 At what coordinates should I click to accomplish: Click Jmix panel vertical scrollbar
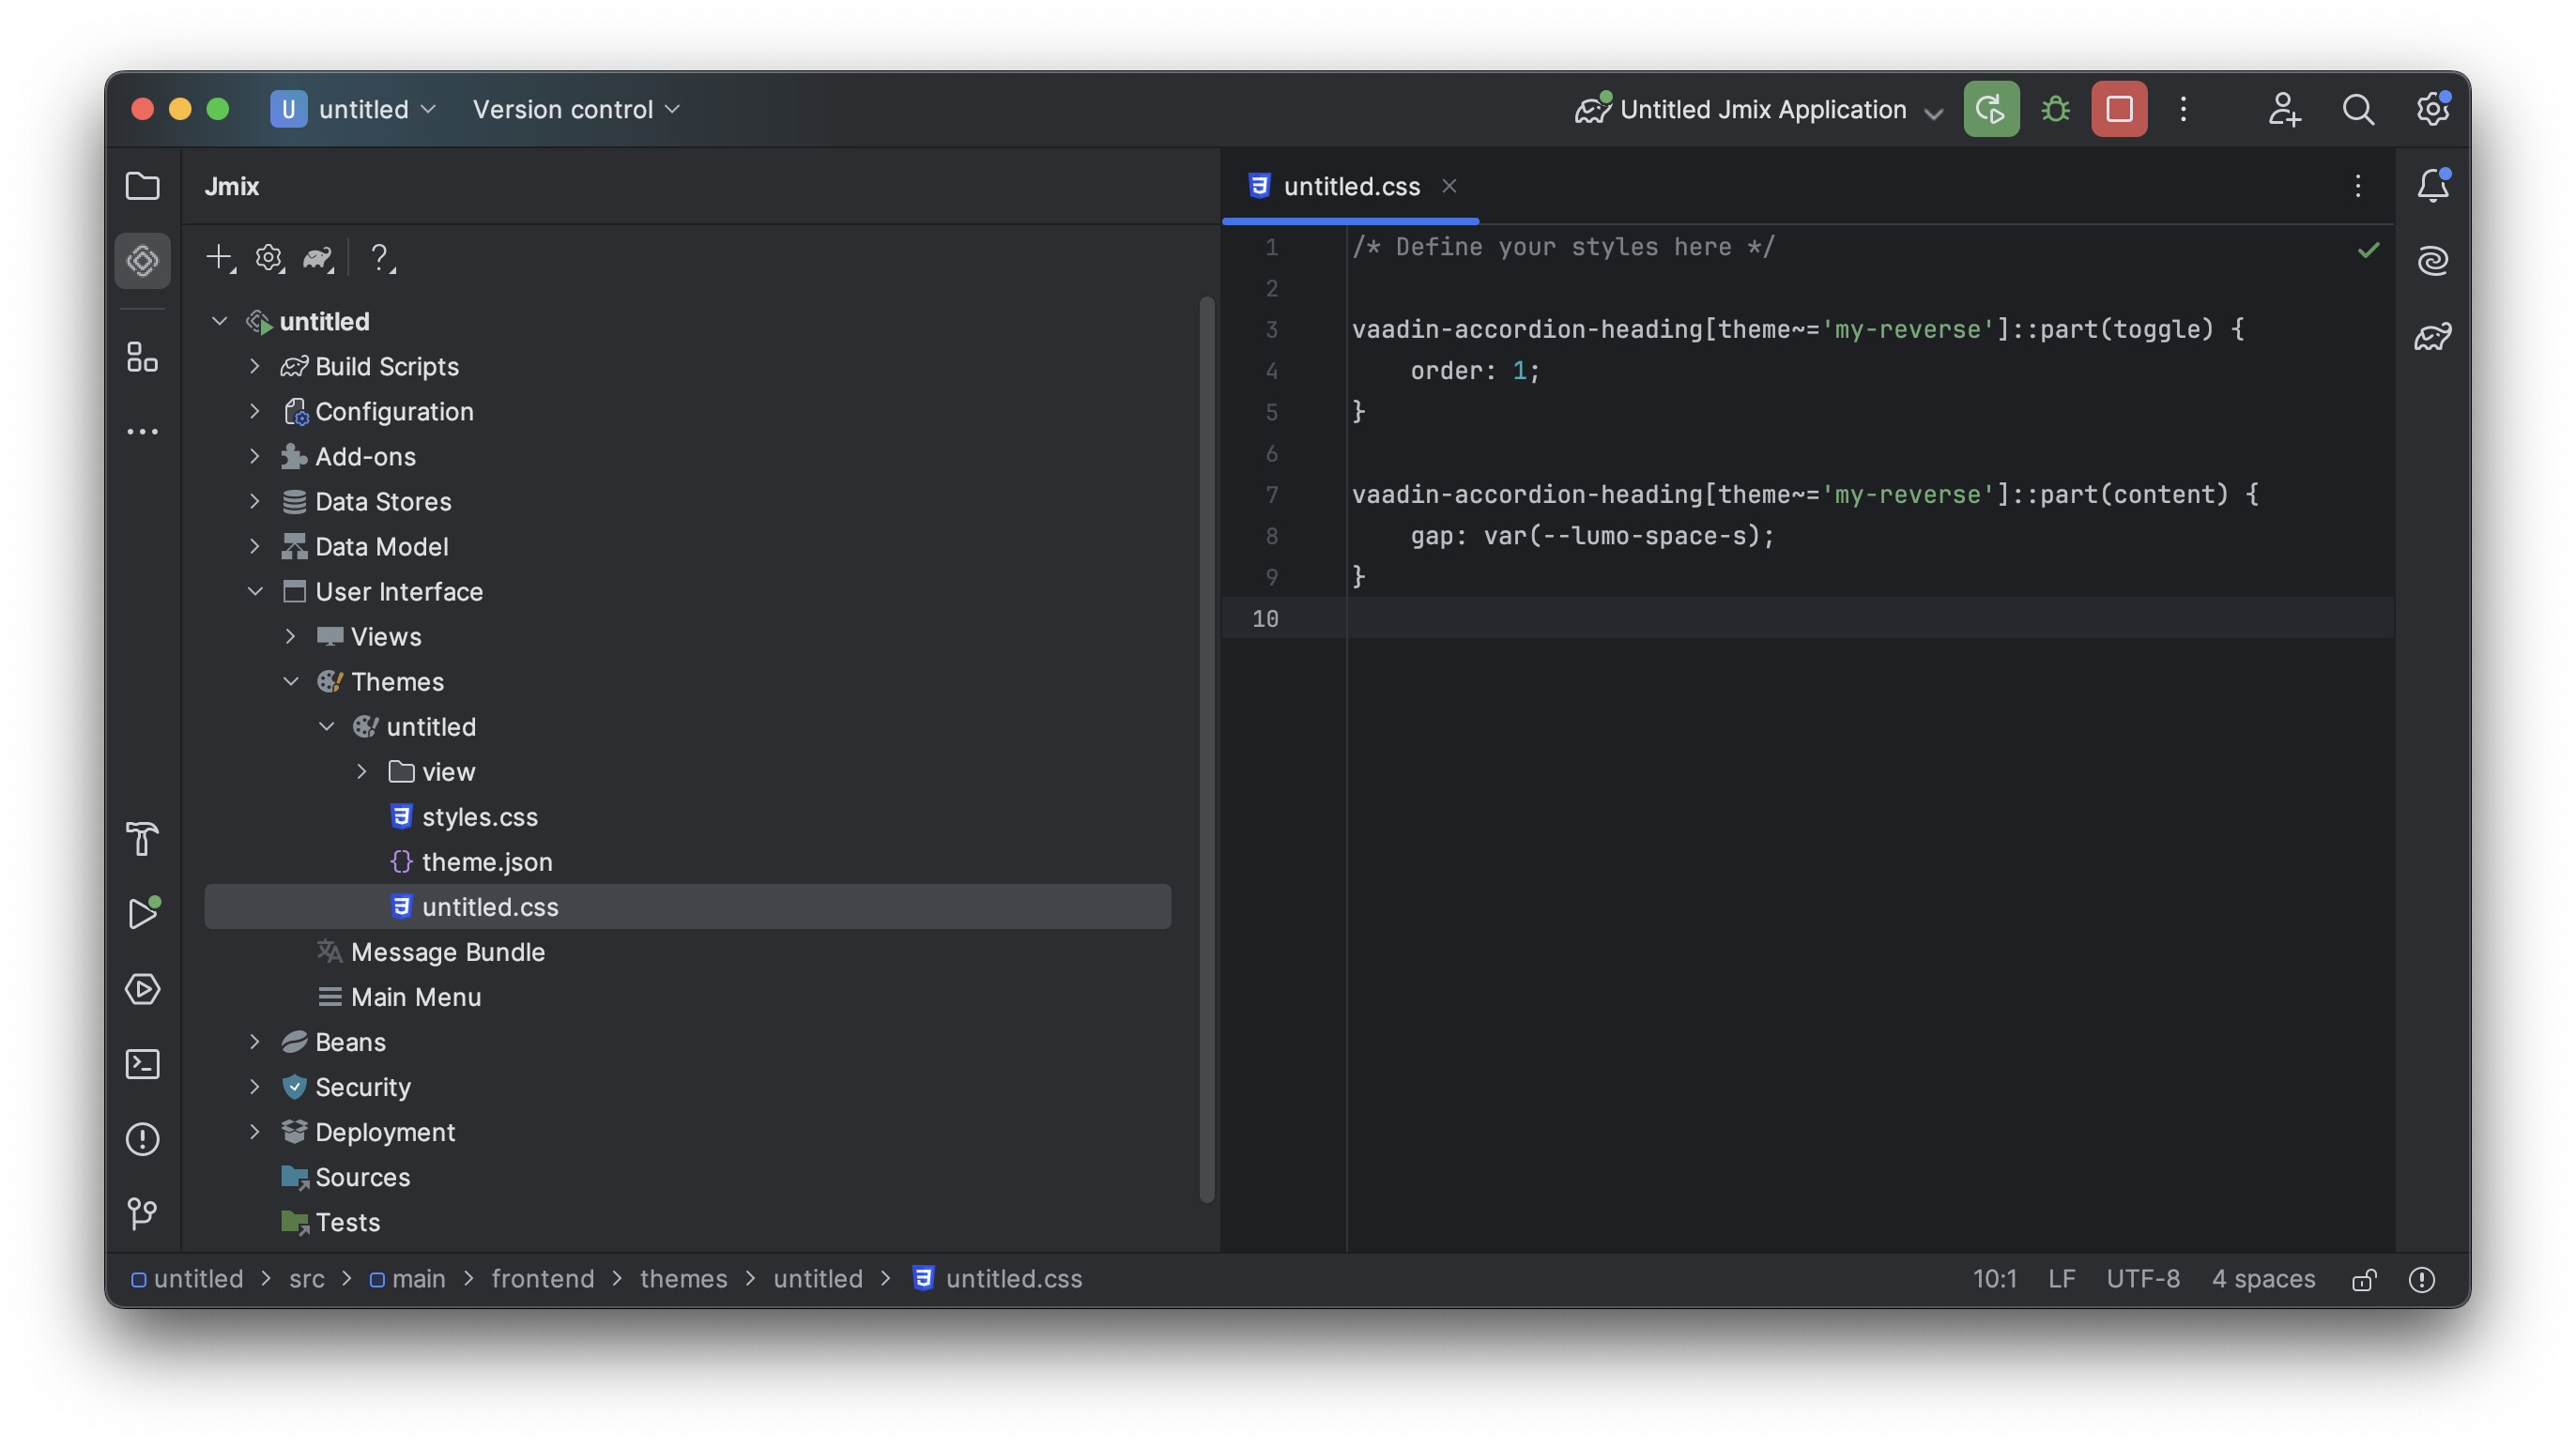point(1207,750)
